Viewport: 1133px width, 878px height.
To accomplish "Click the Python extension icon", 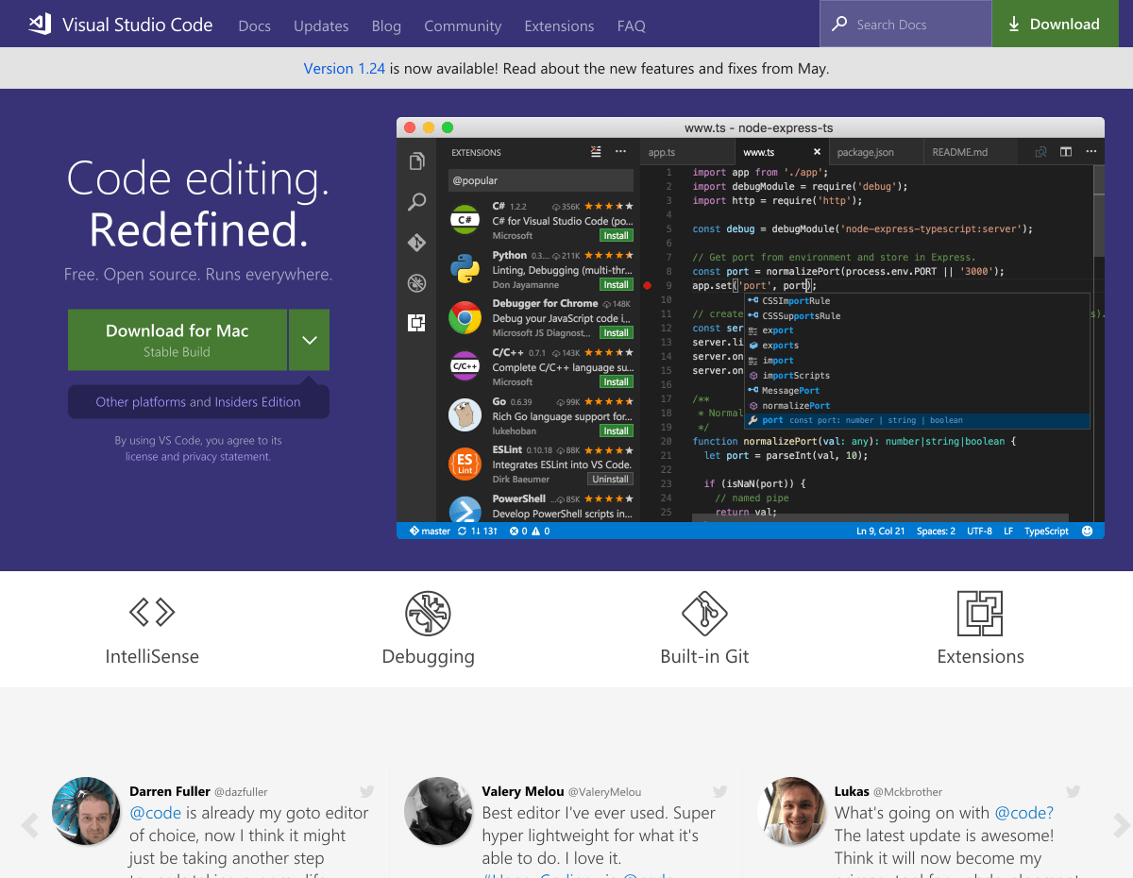I will (465, 269).
